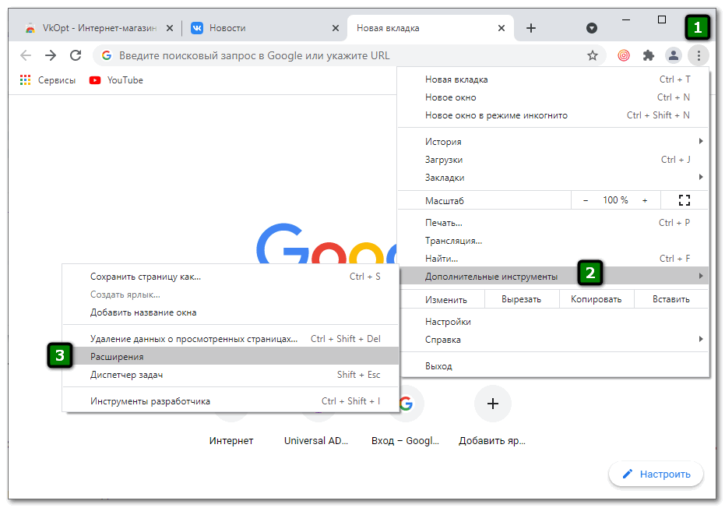
Task: Choose Добавить название окна
Action: click(x=231, y=312)
